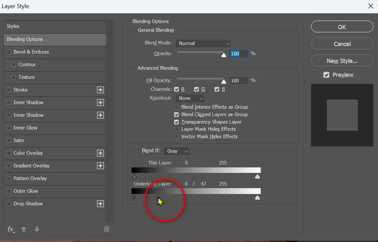
Task: Add another Inner Shadow via first plus icon
Action: (100, 103)
